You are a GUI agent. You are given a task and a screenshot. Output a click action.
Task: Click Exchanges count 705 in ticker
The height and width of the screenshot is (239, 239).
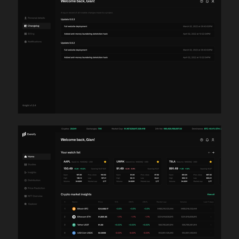(100, 129)
